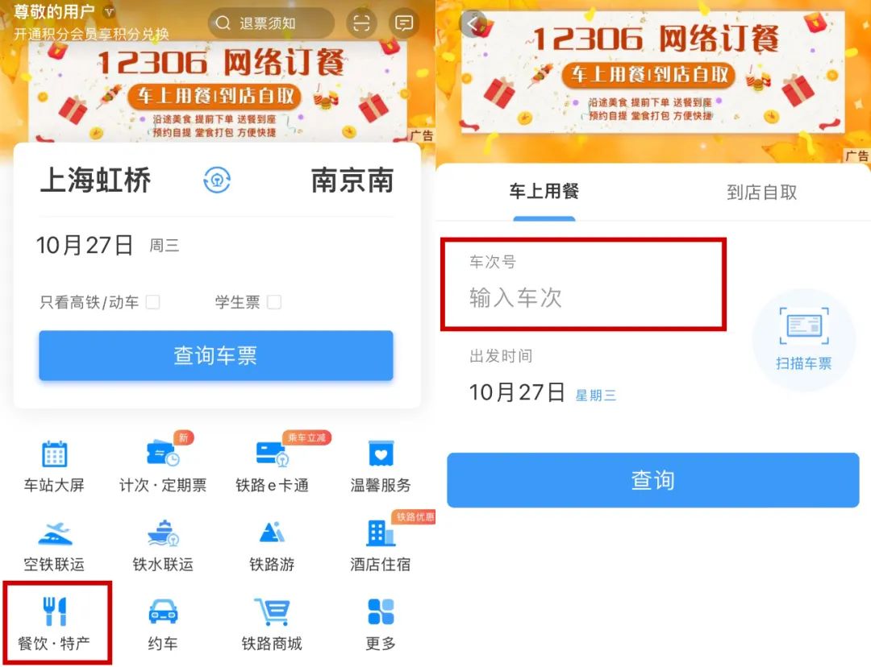Switch to the 到店自取 tab

tap(761, 192)
